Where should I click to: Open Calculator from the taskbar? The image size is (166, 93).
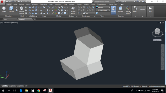tap(33, 90)
